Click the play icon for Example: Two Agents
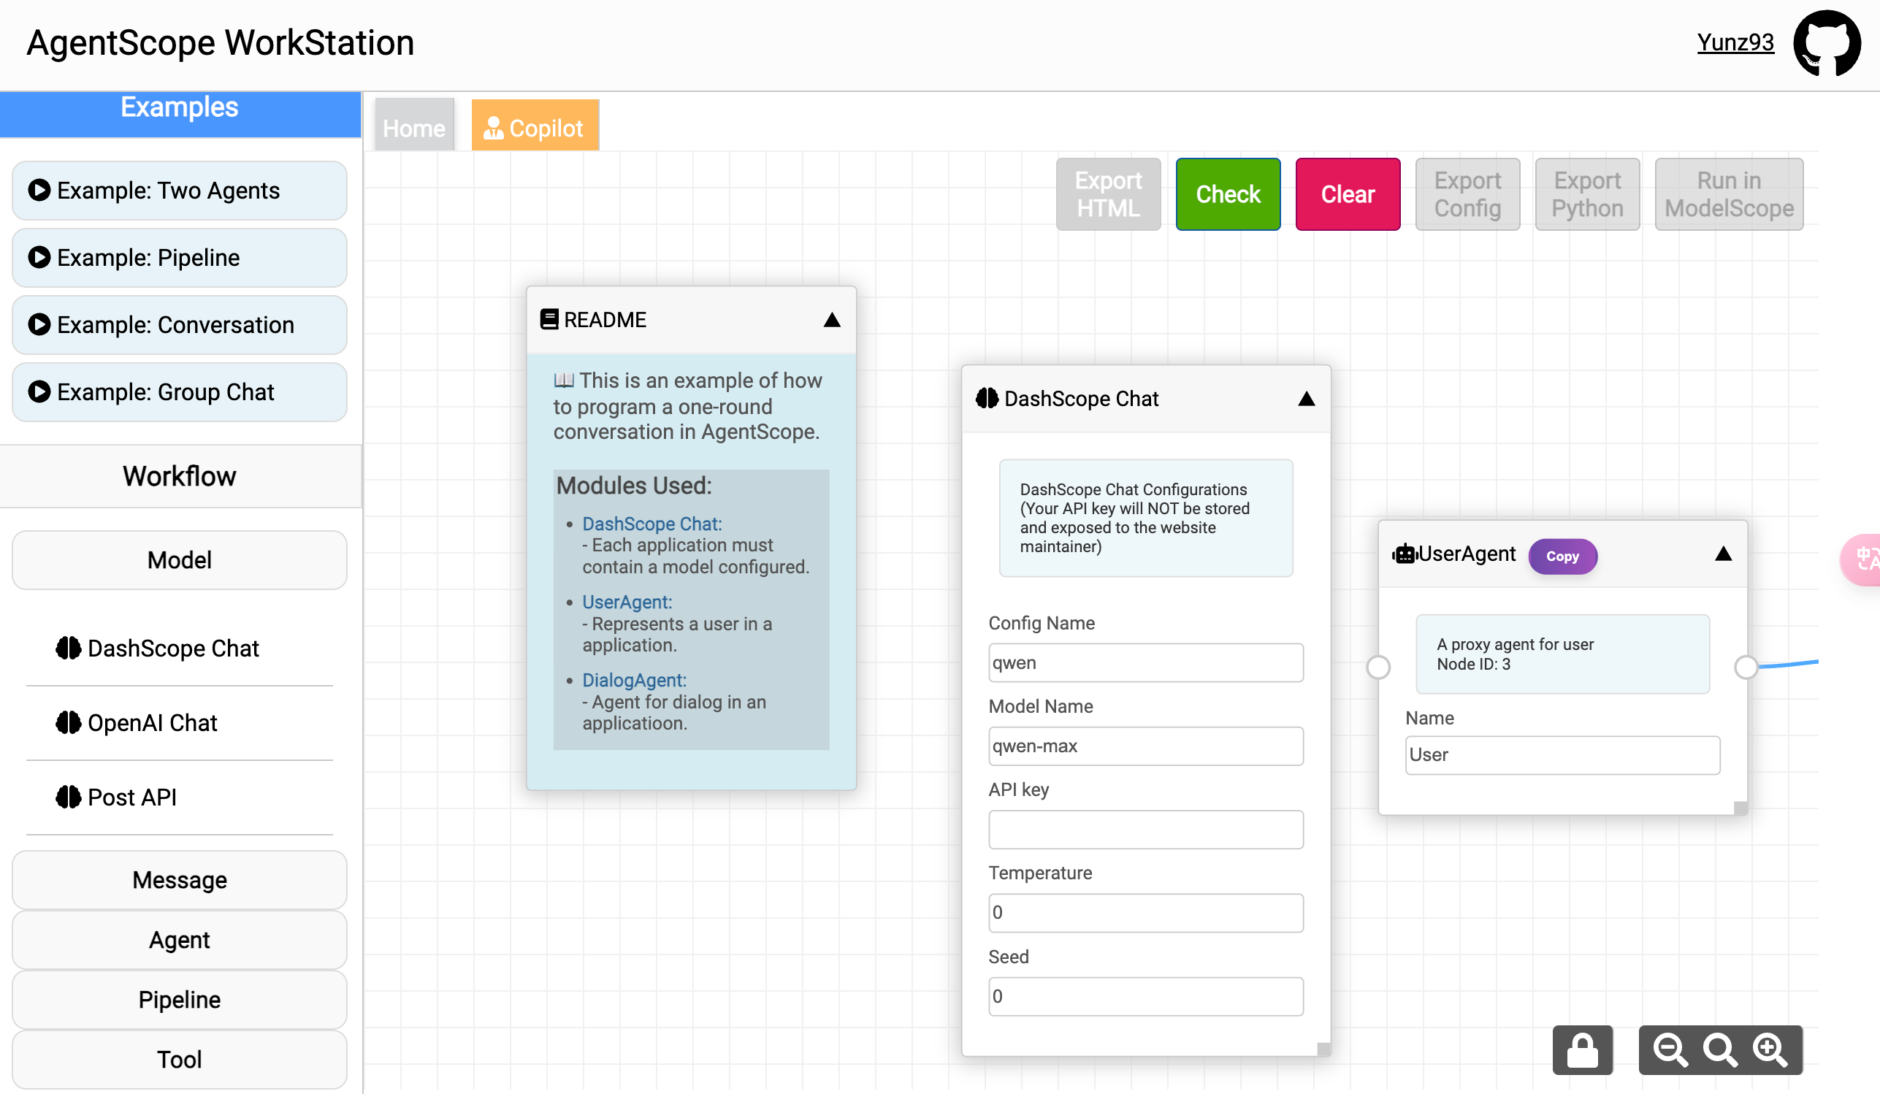The image size is (1880, 1094). pos(39,190)
